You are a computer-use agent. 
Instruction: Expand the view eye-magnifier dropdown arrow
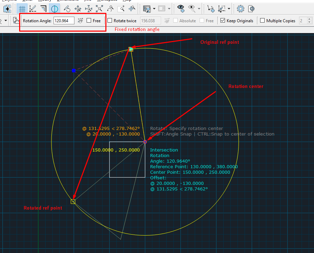pyautogui.click(x=199, y=9)
